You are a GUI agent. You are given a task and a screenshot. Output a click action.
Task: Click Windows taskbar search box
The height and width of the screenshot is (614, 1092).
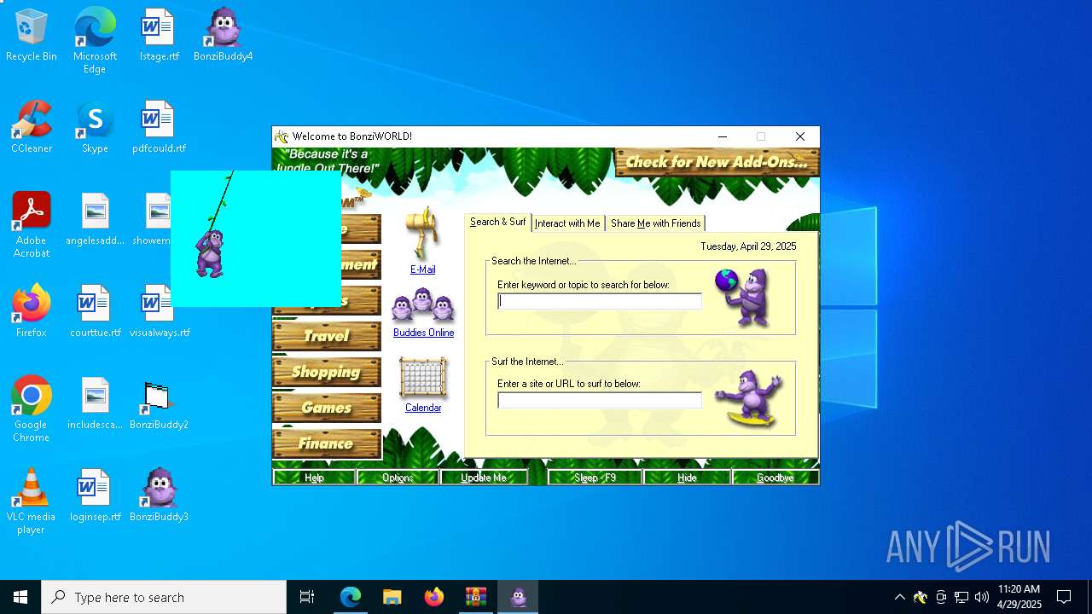pyautogui.click(x=164, y=597)
